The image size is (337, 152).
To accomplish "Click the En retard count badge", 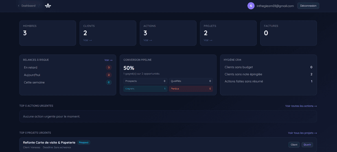I will pyautogui.click(x=109, y=67).
